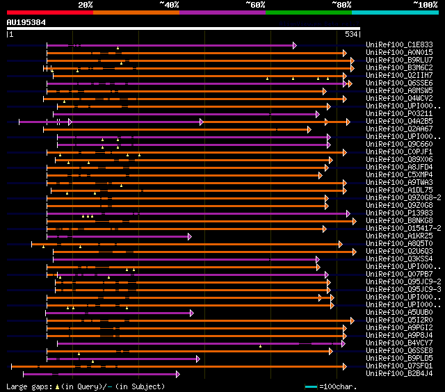
Task: Select the UniRef100_B8NKG8 label
Action: point(399,221)
